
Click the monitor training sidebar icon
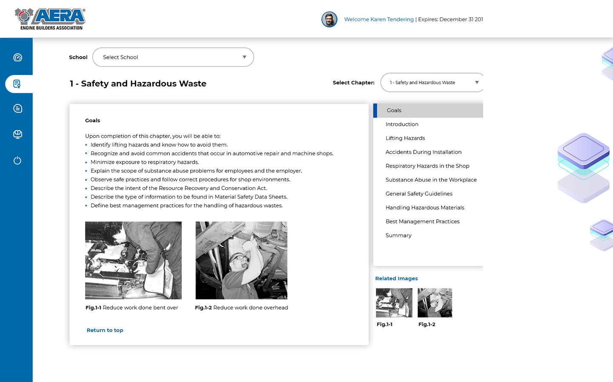tap(17, 134)
